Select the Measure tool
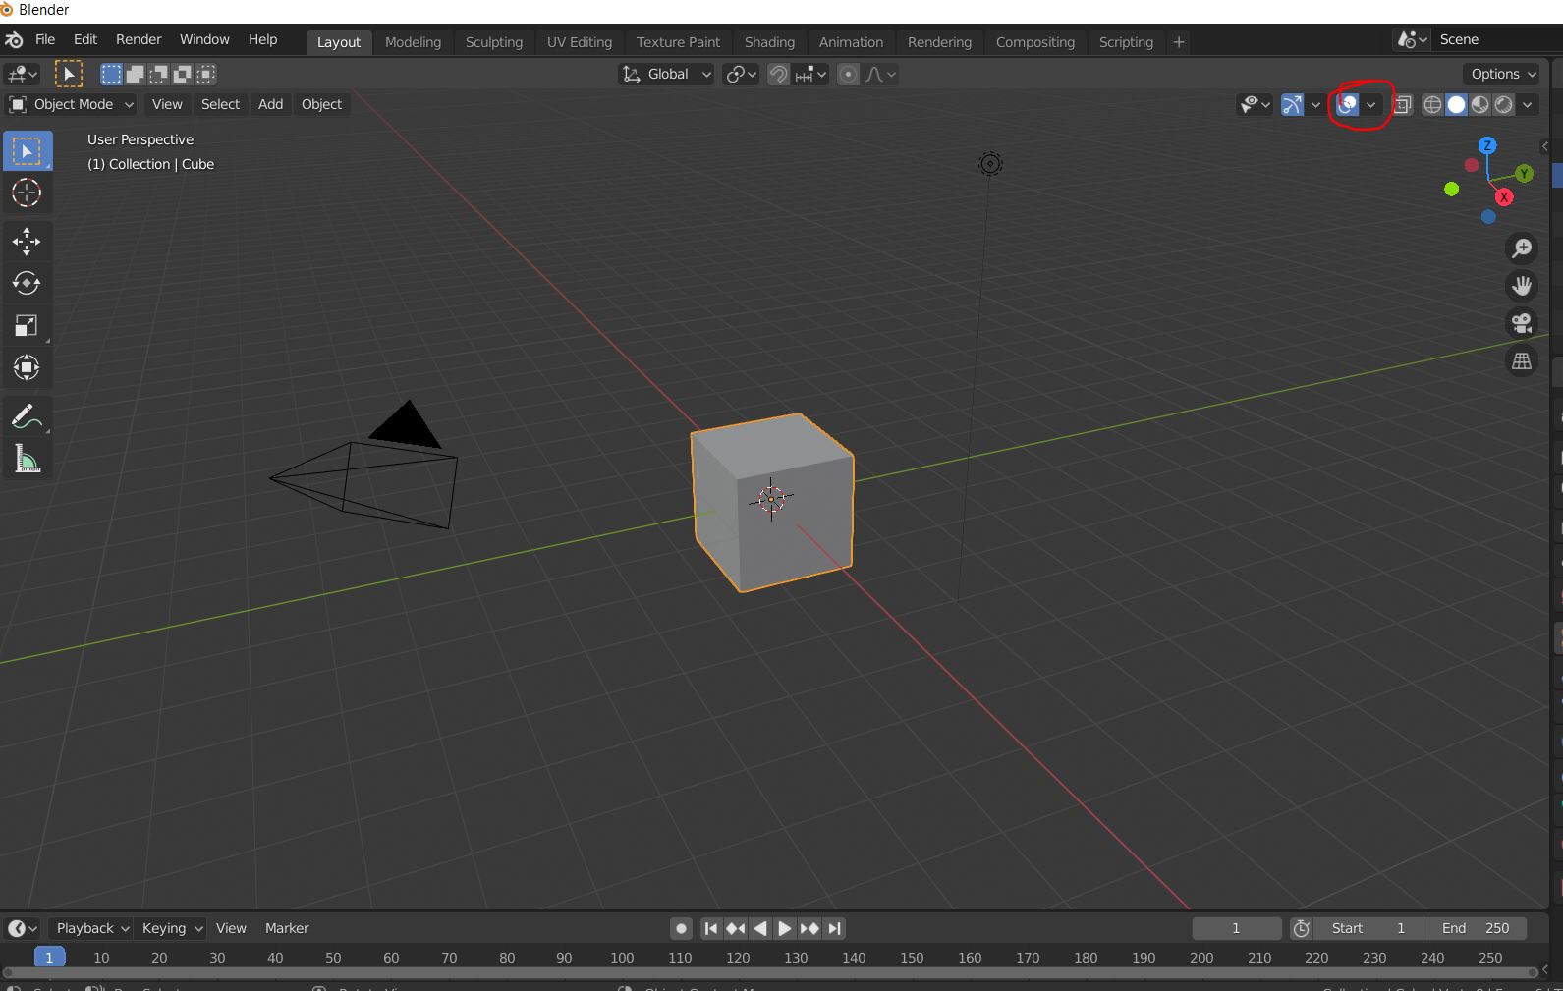Image resolution: width=1563 pixels, height=991 pixels. (27, 459)
